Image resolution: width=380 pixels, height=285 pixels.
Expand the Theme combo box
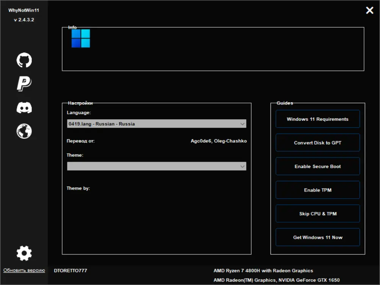(x=156, y=166)
